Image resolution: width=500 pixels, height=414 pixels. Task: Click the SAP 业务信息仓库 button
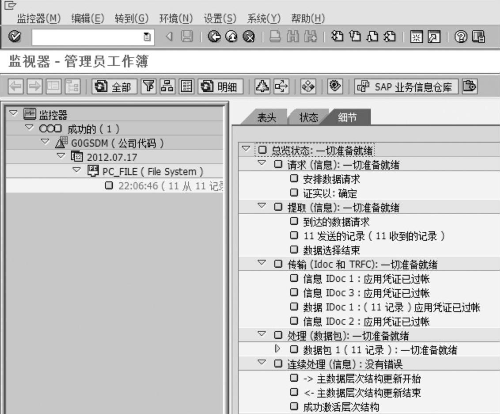click(x=406, y=87)
